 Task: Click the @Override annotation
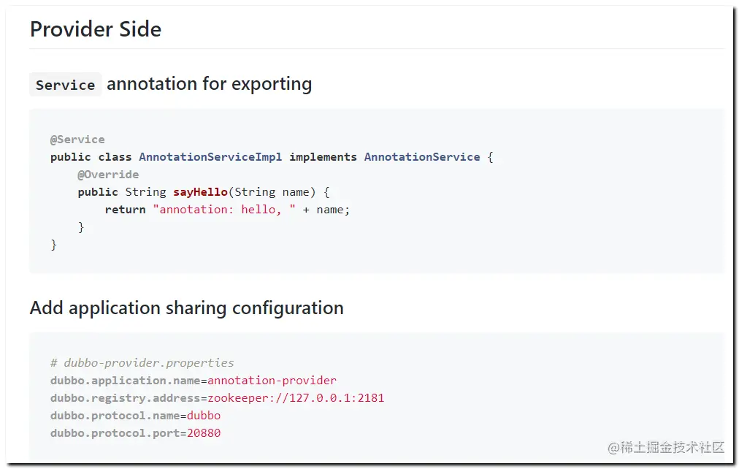[x=108, y=175]
